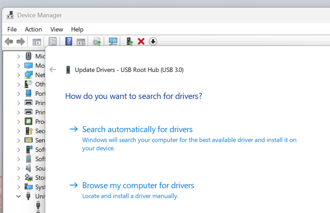Image resolution: width=330 pixels, height=213 pixels.
Task: Expand the Monitors node chevron
Action: pyautogui.click(x=18, y=66)
